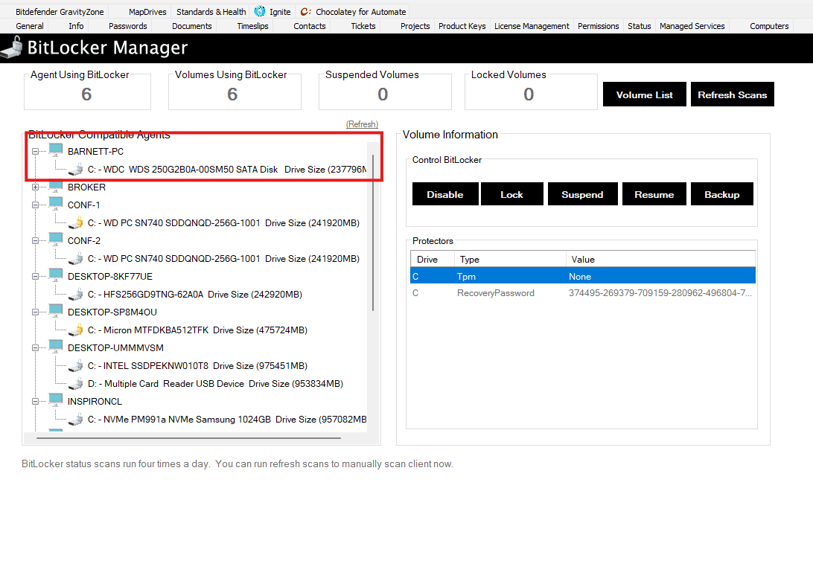Switch to the Passwords tab
The image size is (813, 584).
pyautogui.click(x=127, y=26)
